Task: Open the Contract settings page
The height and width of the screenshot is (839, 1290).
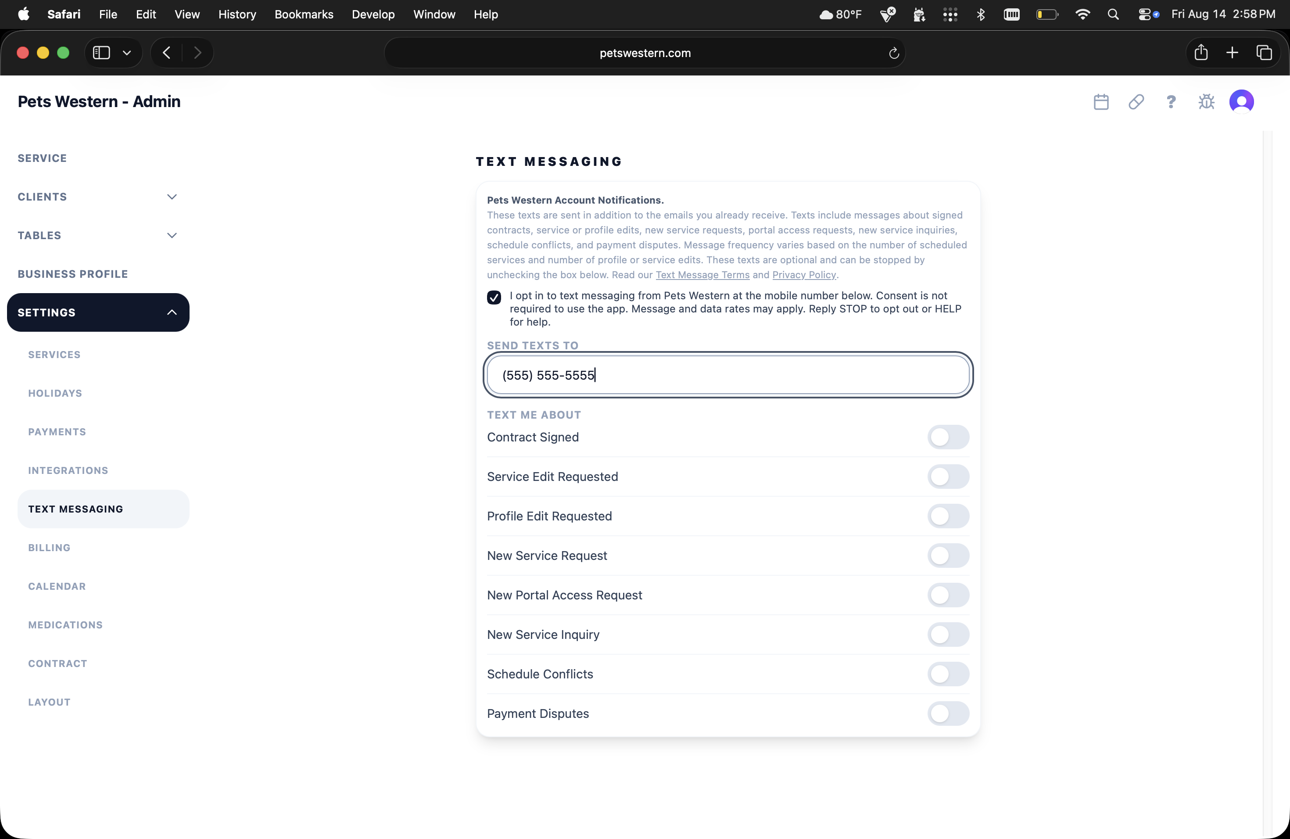Action: click(57, 664)
